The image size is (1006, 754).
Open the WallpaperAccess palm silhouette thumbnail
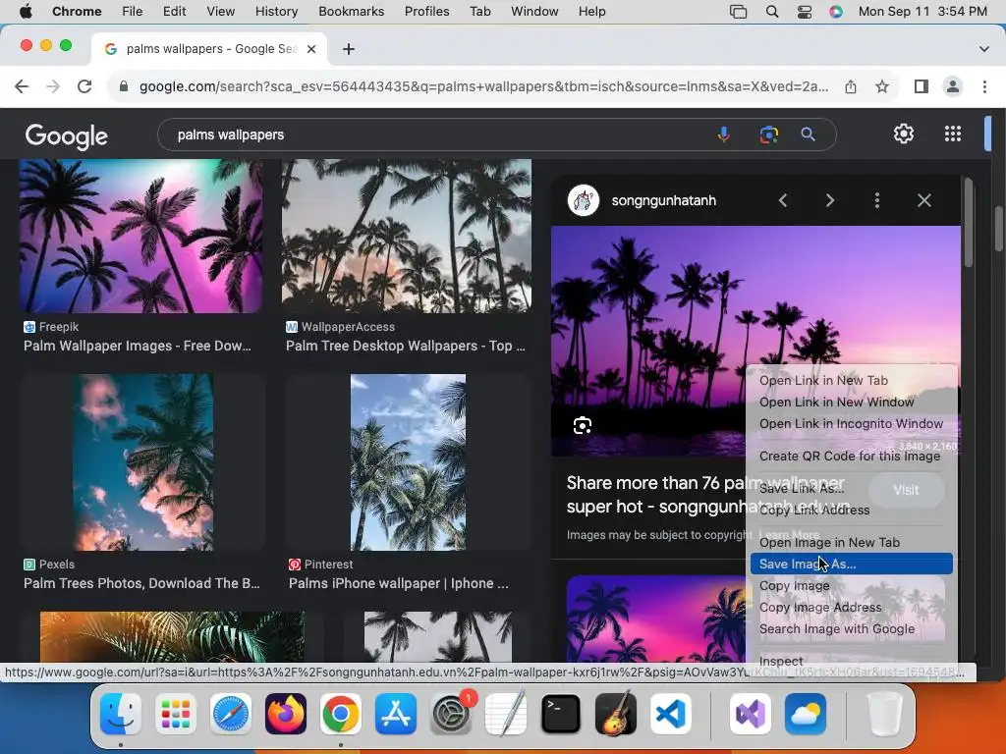click(406, 236)
